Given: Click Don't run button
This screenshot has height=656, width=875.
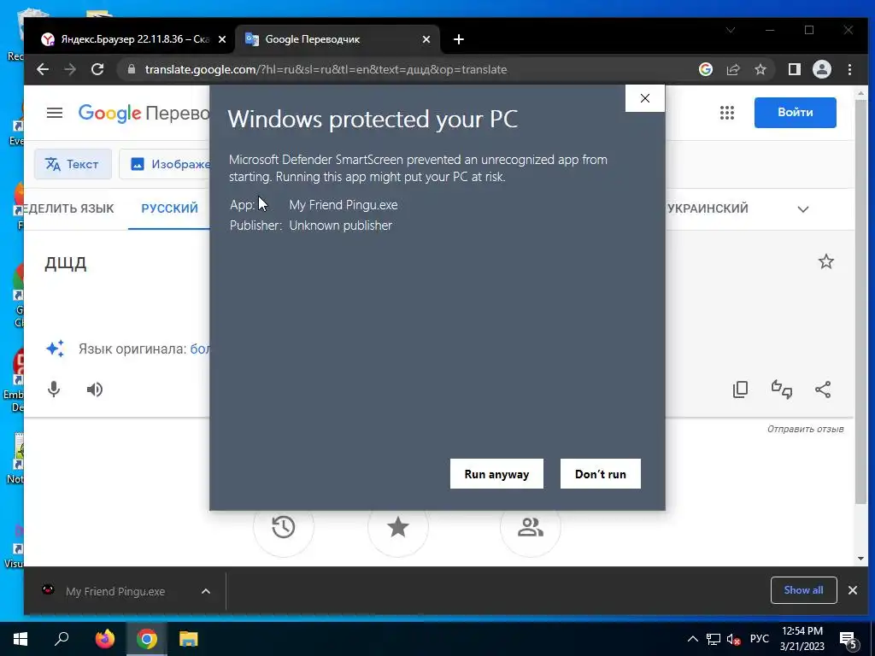Looking at the screenshot, I should tap(601, 473).
